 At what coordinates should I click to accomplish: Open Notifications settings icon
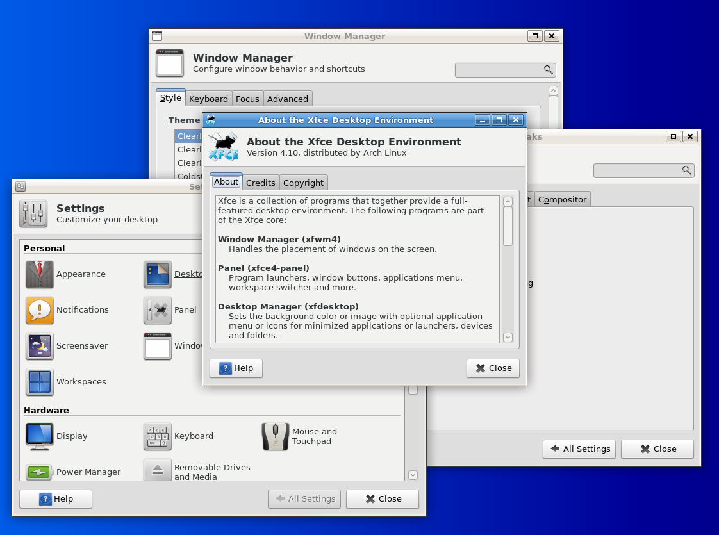pyautogui.click(x=40, y=310)
